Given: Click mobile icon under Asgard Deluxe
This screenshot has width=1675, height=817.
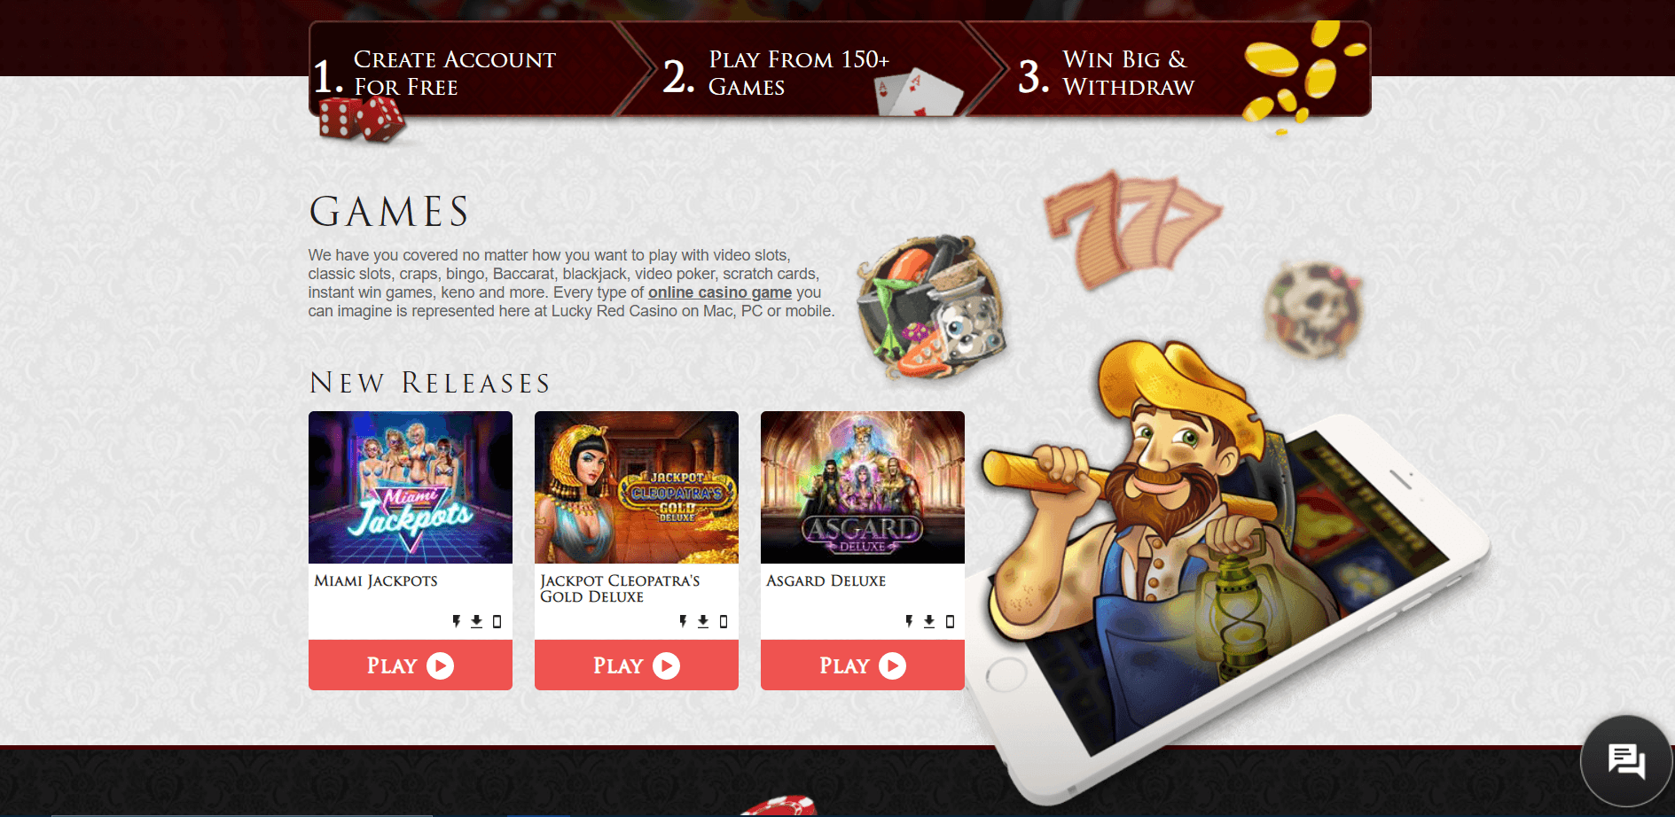Looking at the screenshot, I should coord(950,621).
